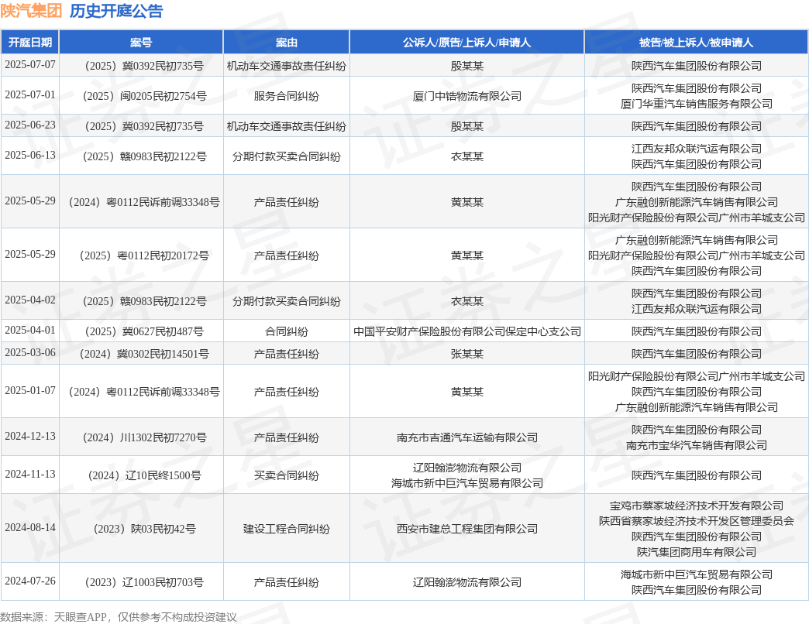Select date cell 2025-06-13
809x624 pixels.
coord(30,155)
